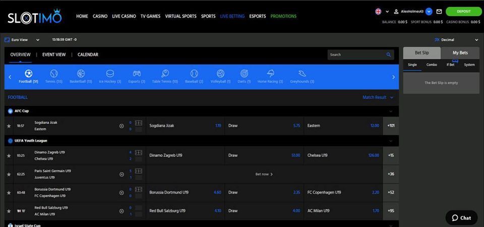484x227 pixels.
Task: Favorite the Paris Saint Germain U19 match
Action: (x=9, y=174)
